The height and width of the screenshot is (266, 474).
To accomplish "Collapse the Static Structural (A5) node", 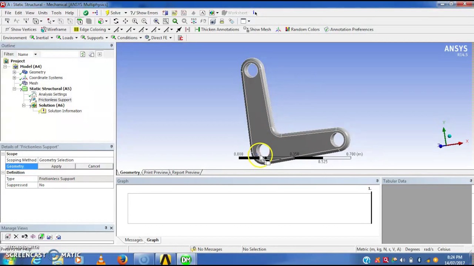I will [x=14, y=89].
